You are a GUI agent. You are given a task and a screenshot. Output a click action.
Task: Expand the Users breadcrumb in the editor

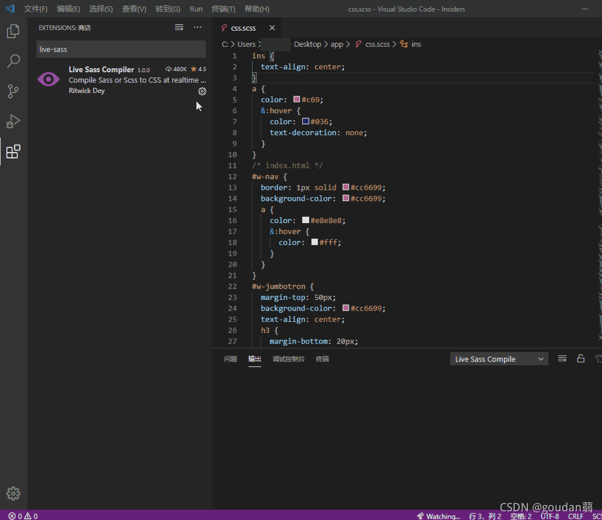pyautogui.click(x=247, y=44)
